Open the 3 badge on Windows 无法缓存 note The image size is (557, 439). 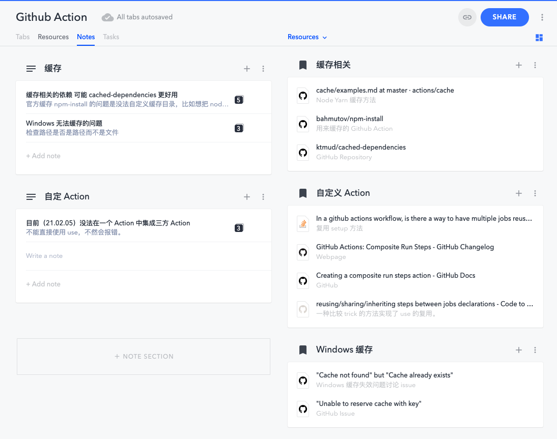click(x=239, y=128)
